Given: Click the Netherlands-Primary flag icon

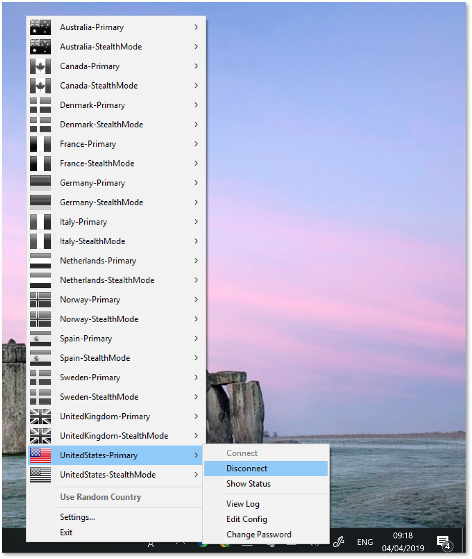Looking at the screenshot, I should pyautogui.click(x=40, y=260).
